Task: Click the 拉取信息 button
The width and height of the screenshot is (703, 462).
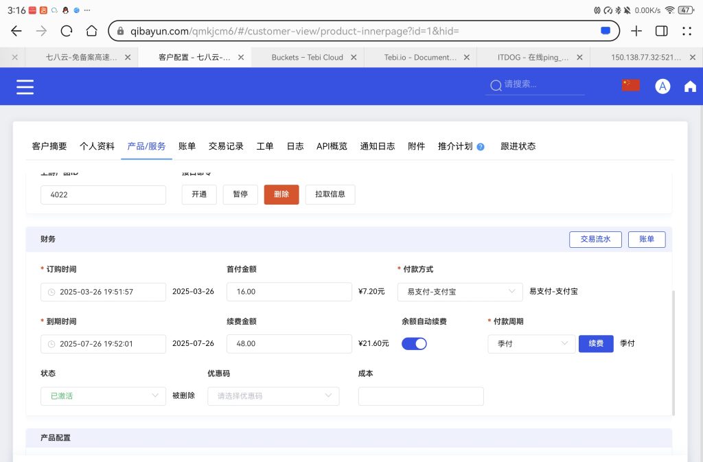Action: (330, 194)
